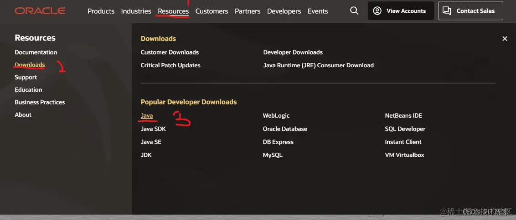Click the WebLogic link

coord(276,115)
